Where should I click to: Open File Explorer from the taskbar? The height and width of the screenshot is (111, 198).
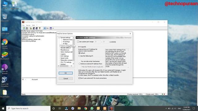(x=79, y=108)
